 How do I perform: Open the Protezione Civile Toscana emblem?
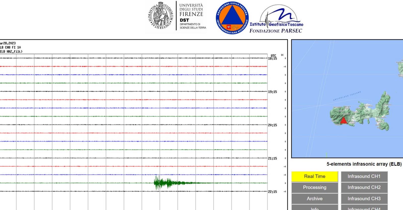click(232, 18)
